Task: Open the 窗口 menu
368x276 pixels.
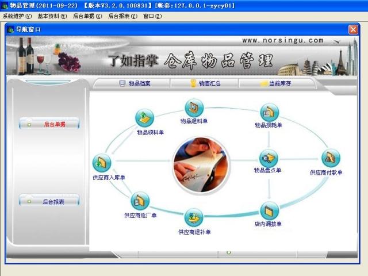Action: [152, 16]
